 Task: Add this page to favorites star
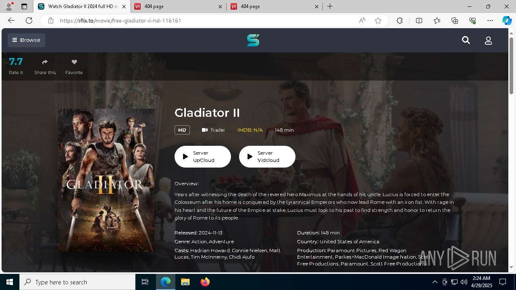378,21
